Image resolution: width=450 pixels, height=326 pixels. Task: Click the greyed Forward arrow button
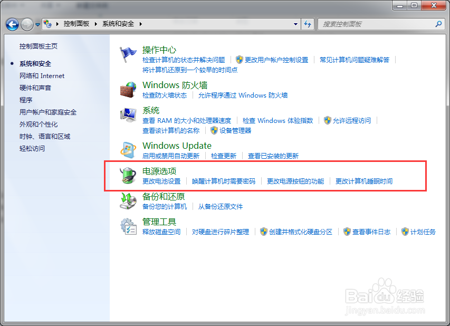(x=27, y=24)
